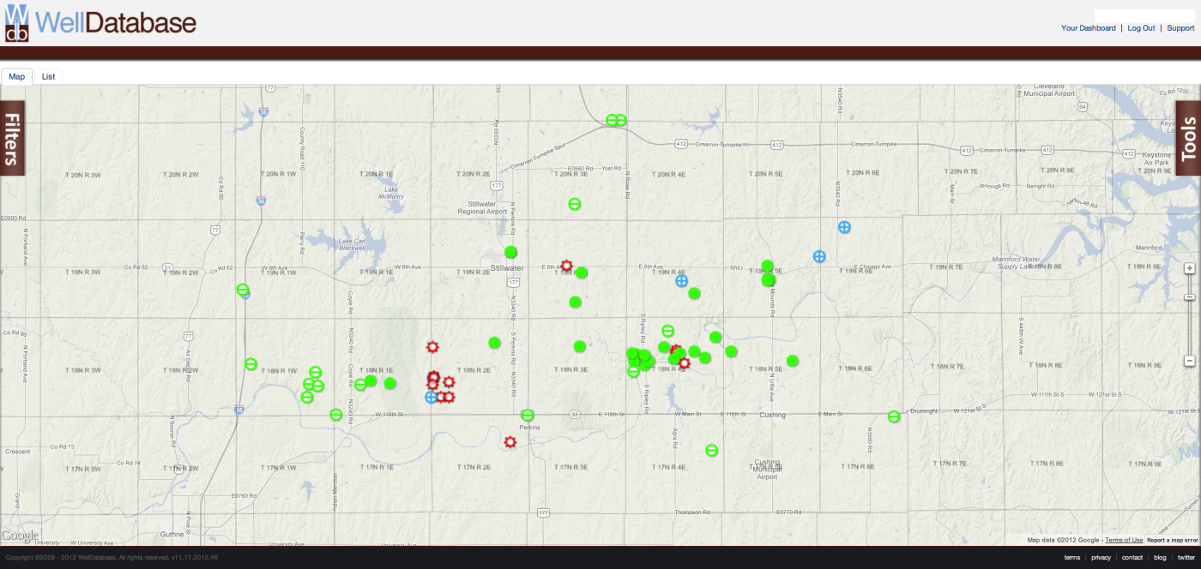Viewport: 1201px width, 569px height.
Task: Select the green dot just north of Stillwater
Action: [511, 252]
